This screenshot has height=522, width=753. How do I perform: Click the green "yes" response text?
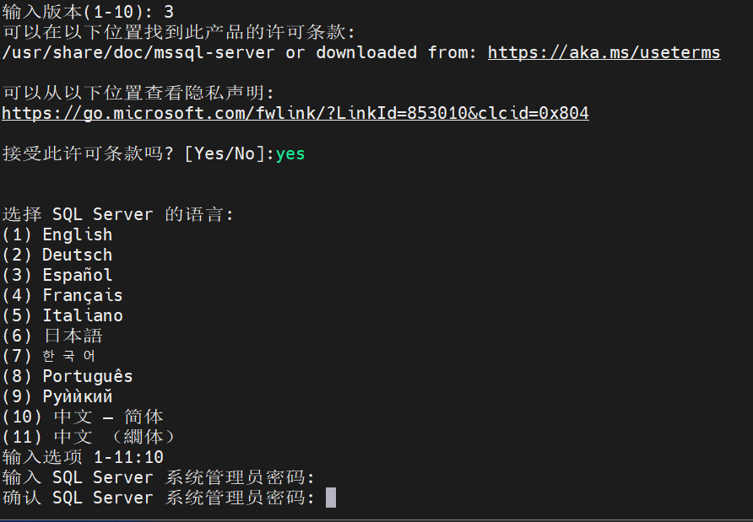pyautogui.click(x=290, y=153)
